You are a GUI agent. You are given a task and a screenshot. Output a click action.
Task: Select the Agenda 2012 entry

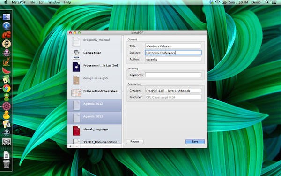tap(95, 105)
